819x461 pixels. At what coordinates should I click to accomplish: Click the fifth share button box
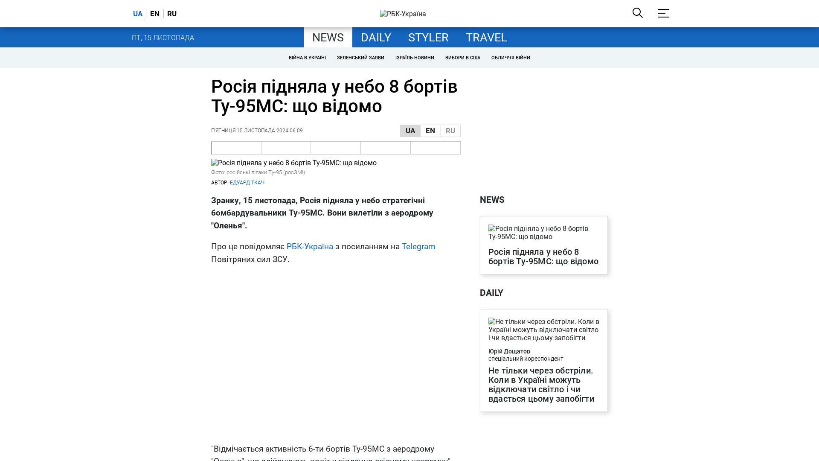click(x=436, y=148)
